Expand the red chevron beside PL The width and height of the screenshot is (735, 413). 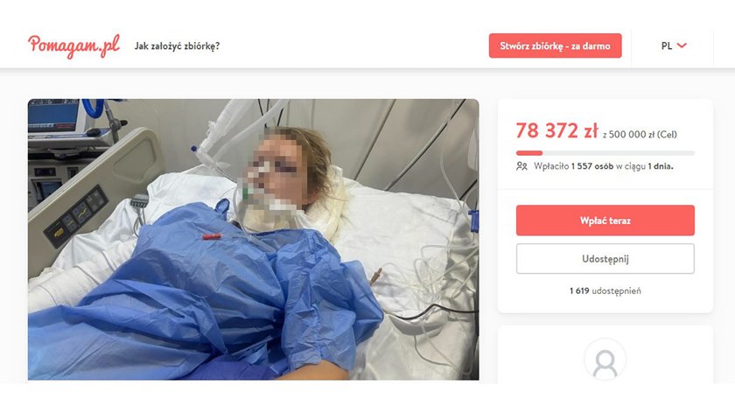click(682, 45)
